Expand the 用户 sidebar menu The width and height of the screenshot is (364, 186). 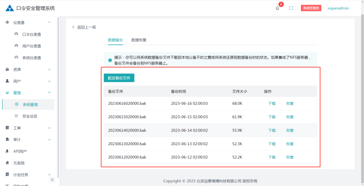pos(50,81)
